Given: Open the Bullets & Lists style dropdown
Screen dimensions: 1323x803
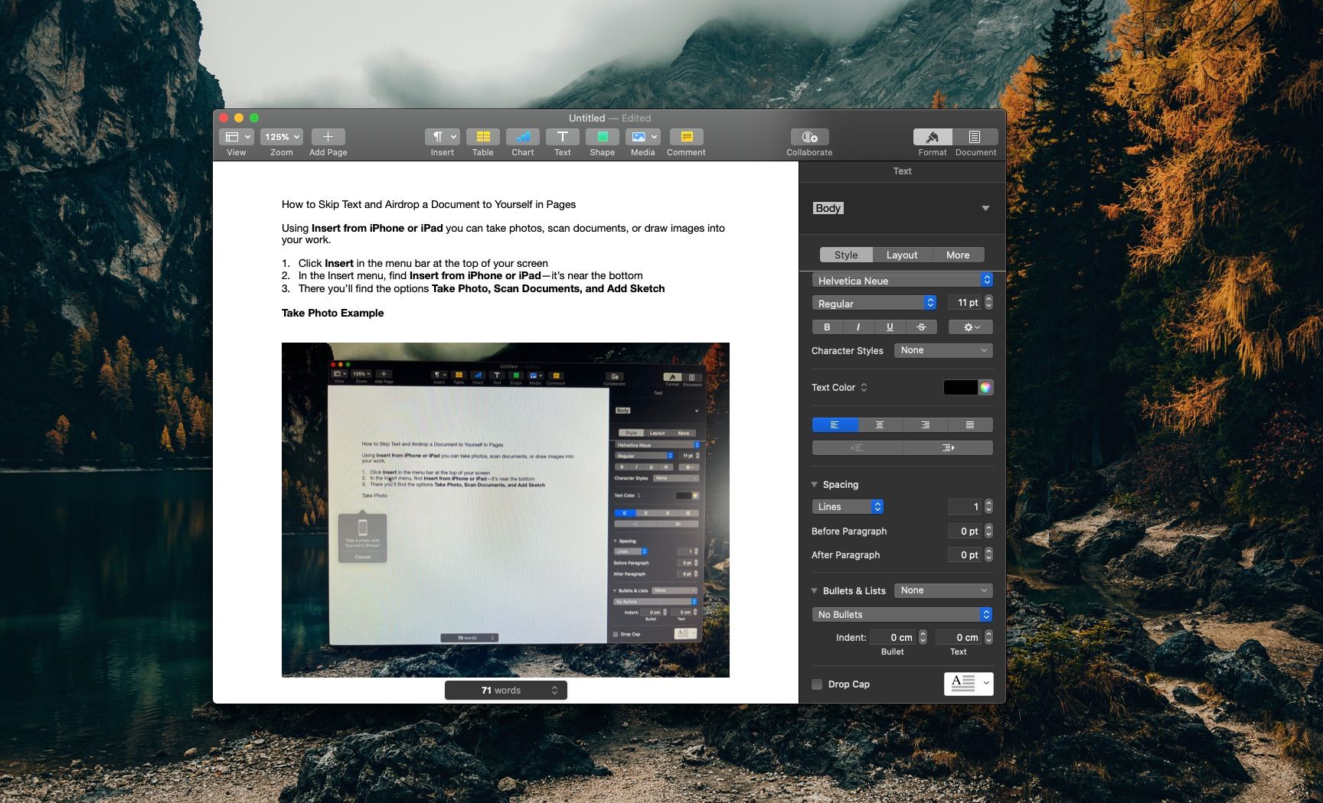Looking at the screenshot, I should coord(943,590).
